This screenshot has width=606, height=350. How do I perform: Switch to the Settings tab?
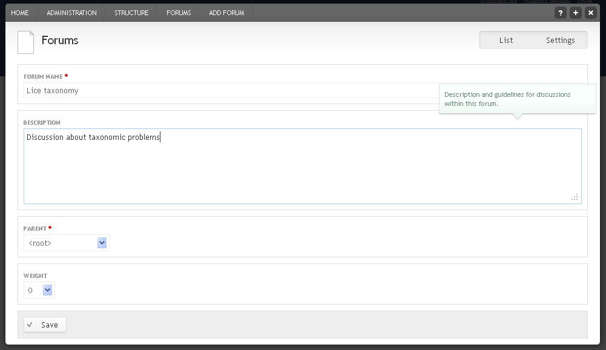[560, 40]
